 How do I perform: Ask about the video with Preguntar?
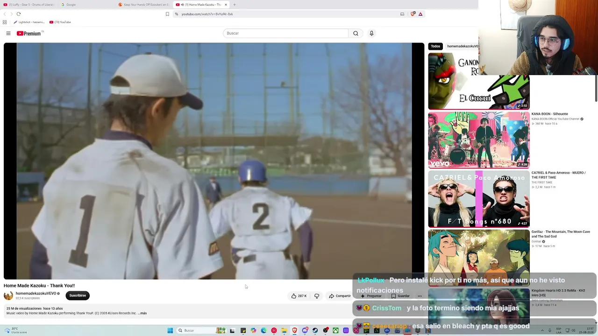[x=371, y=296]
